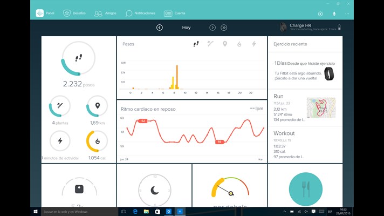Click the Windows search box in taskbar
This screenshot has height=216, width=384.
(76, 212)
